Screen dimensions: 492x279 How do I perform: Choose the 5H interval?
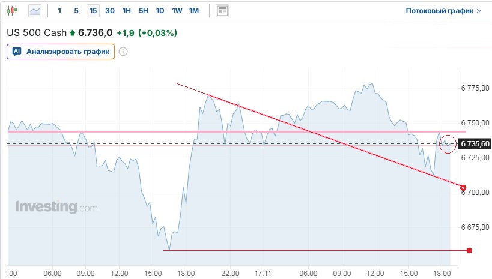143,11
